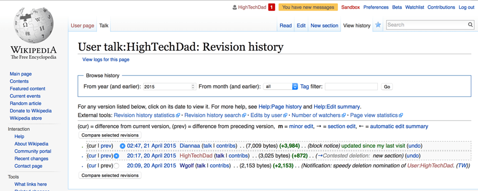This screenshot has width=478, height=191.
Task: Open Contributions link
Action: 441,7
